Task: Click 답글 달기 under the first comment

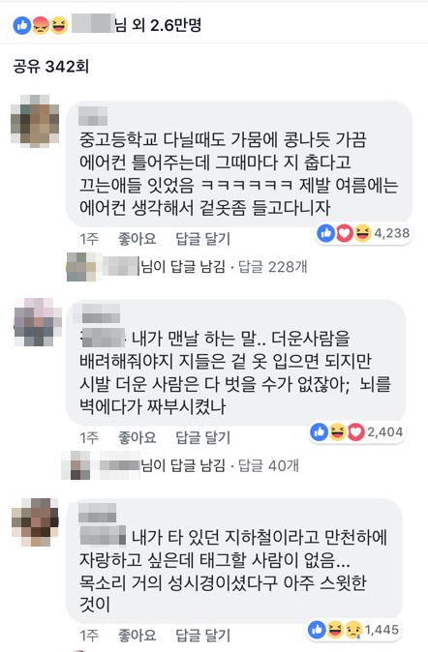Action: pos(202,239)
